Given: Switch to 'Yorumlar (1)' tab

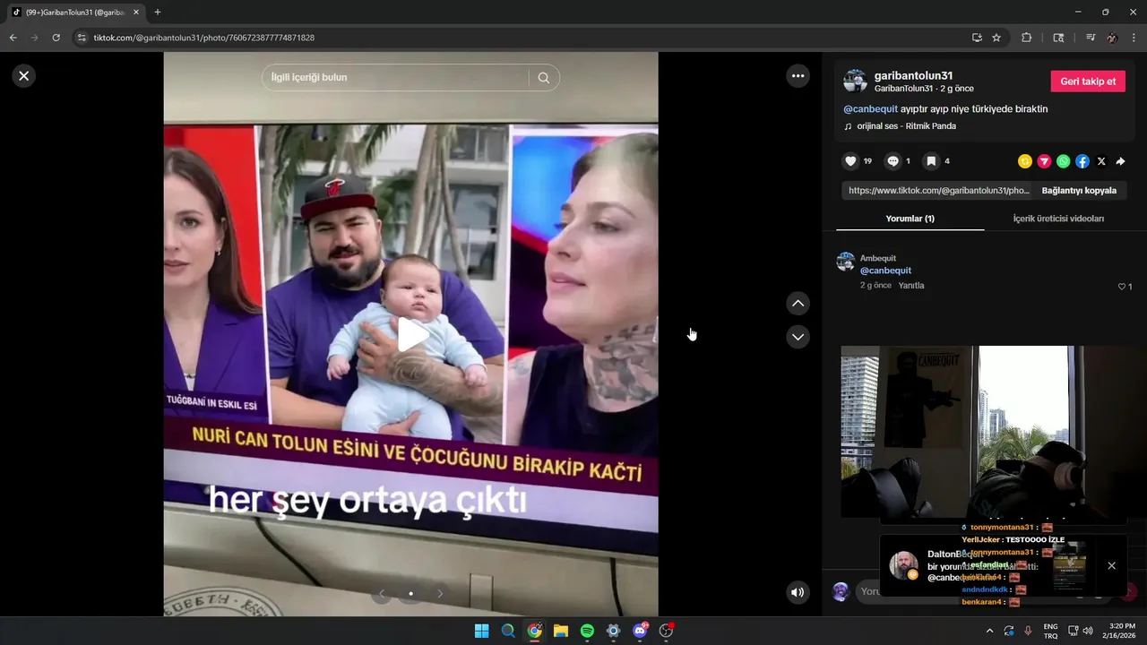Looking at the screenshot, I should (910, 219).
